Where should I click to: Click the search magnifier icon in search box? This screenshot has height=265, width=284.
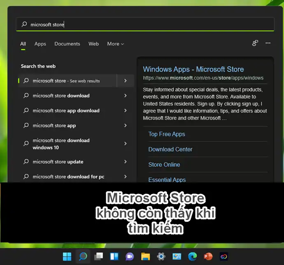coord(24,24)
